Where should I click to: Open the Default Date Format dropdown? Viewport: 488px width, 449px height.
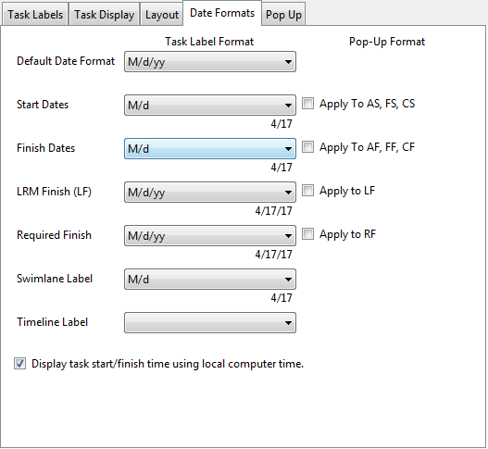[x=210, y=62]
